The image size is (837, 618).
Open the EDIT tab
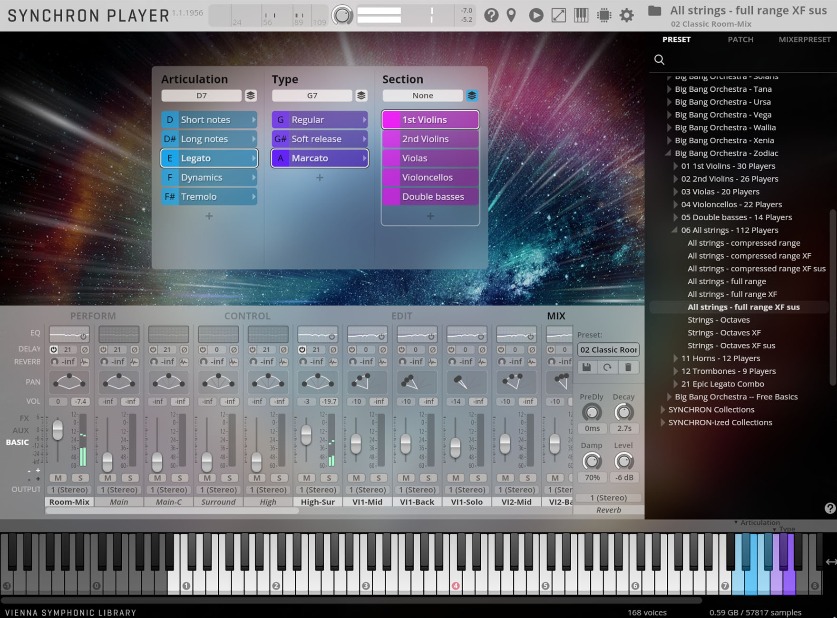[402, 316]
